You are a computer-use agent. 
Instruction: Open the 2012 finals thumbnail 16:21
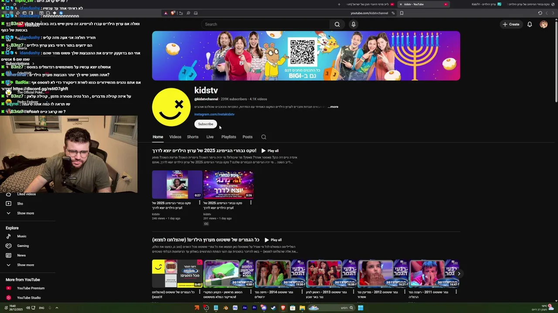(x=383, y=273)
